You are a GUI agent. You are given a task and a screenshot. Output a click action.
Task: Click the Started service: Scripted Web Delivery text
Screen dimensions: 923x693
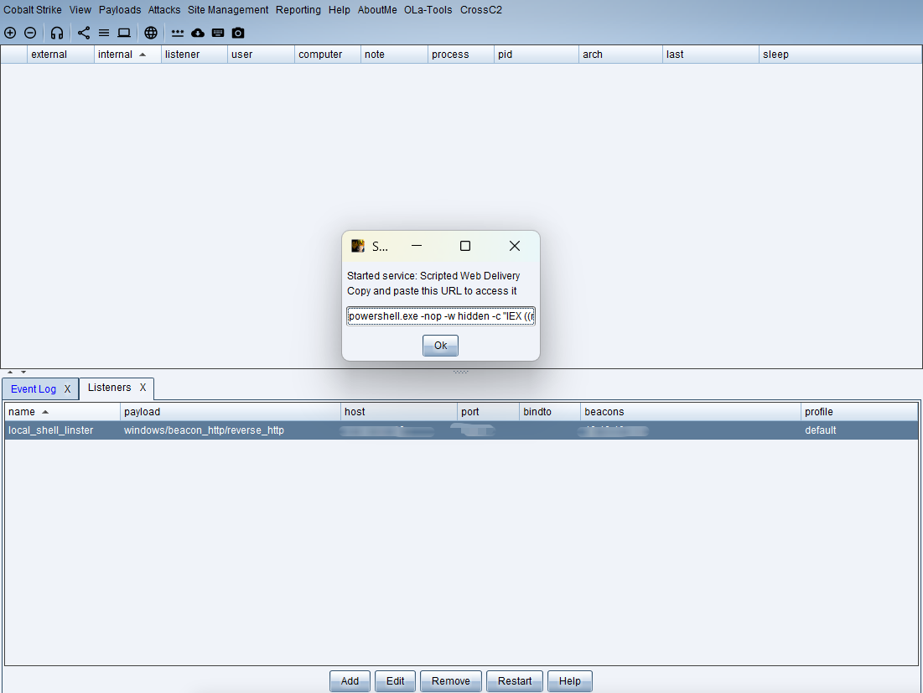(x=433, y=276)
